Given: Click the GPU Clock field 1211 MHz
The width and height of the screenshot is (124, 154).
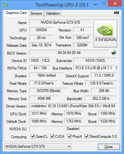Looking at the screenshot, I should point(39,113).
